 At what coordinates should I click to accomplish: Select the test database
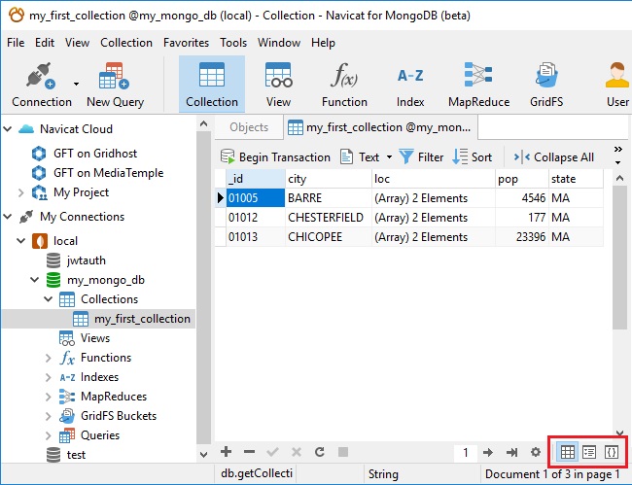point(76,455)
